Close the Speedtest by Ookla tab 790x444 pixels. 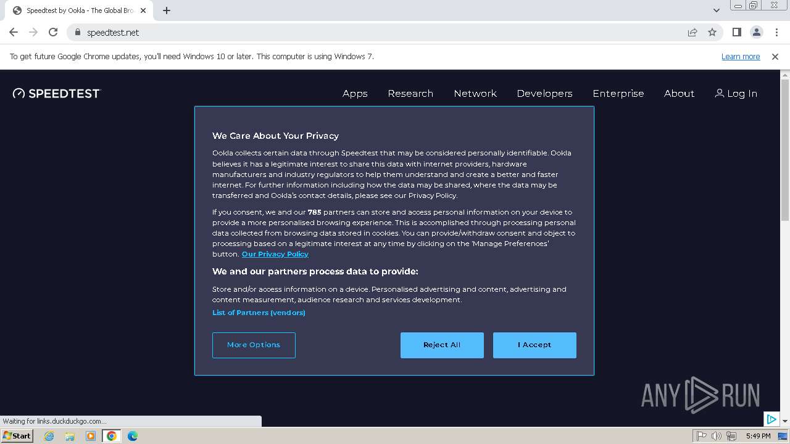[143, 10]
